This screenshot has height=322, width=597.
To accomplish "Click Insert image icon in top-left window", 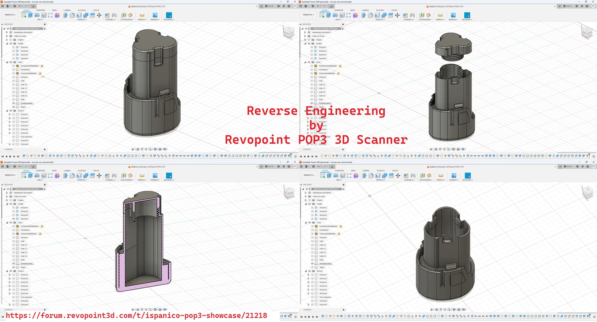I will (155, 15).
